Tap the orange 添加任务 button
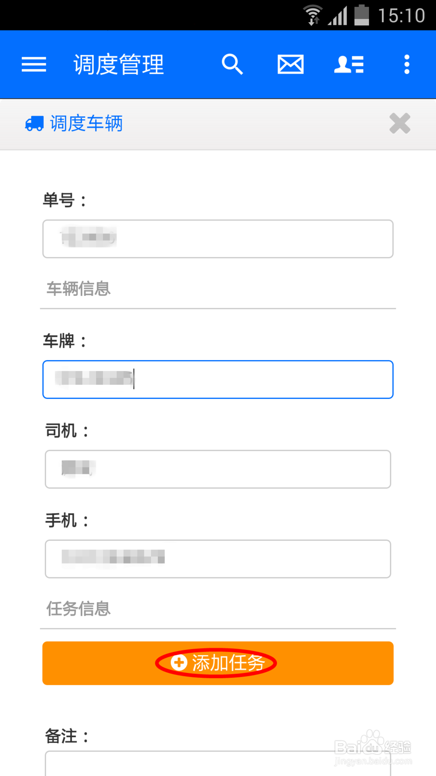Image resolution: width=436 pixels, height=776 pixels. (x=218, y=663)
